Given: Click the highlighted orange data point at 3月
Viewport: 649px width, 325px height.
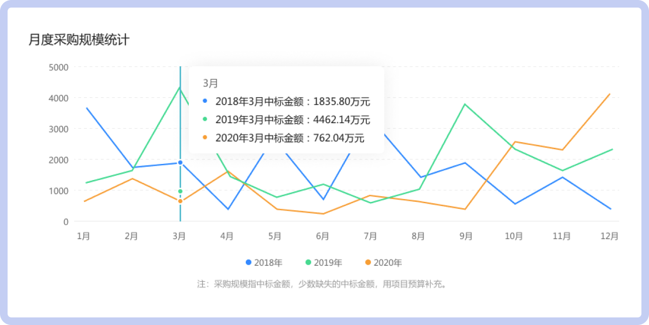Looking at the screenshot, I should coord(180,201).
